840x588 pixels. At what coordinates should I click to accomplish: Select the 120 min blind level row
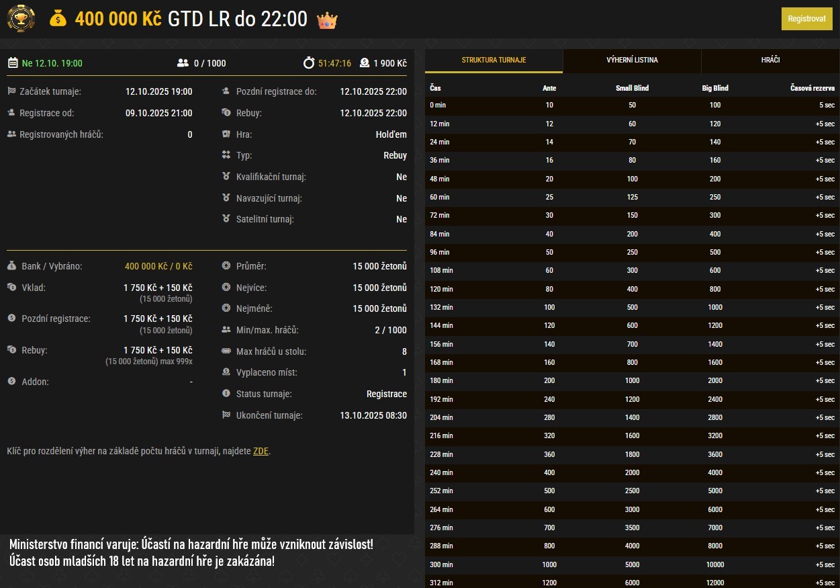pyautogui.click(x=632, y=289)
